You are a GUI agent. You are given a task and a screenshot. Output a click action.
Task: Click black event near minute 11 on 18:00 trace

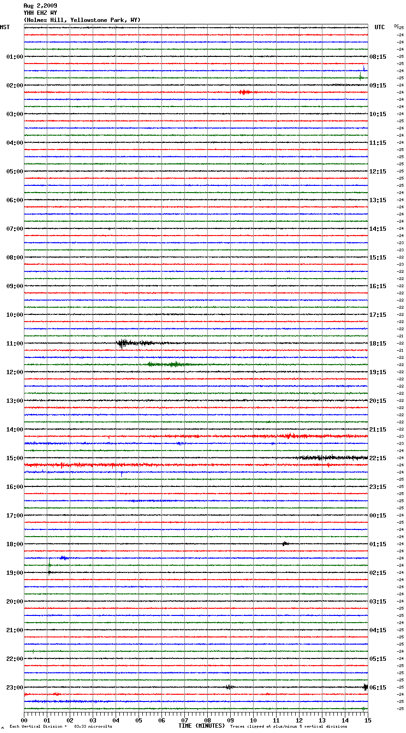285,543
